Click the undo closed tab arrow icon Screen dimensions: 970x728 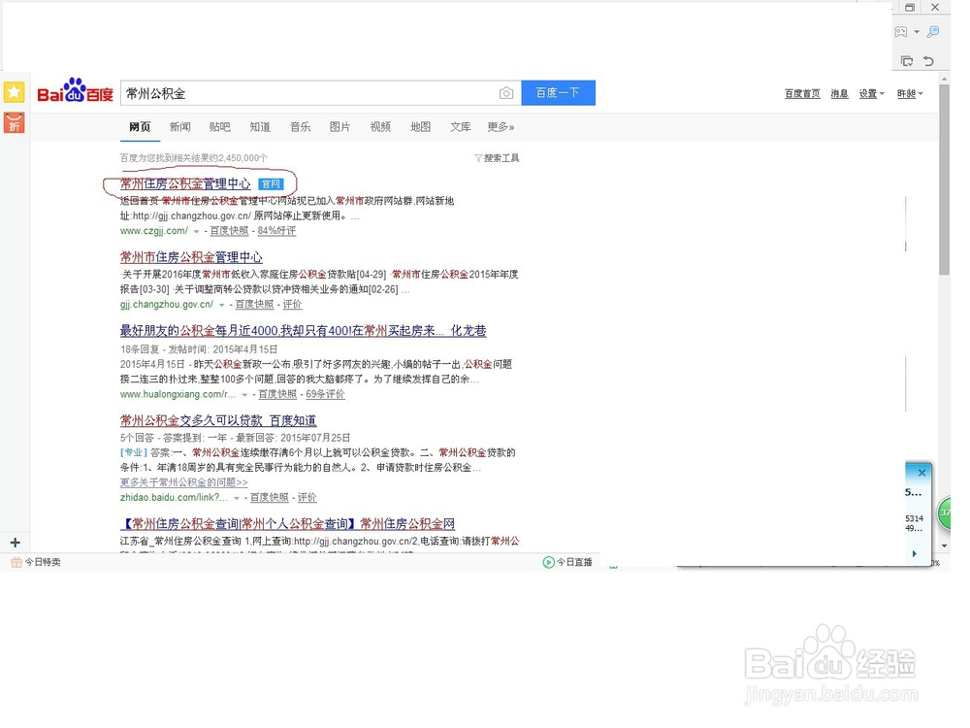click(x=928, y=60)
